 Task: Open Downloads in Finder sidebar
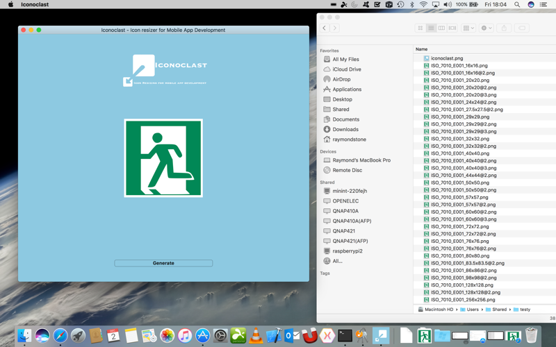click(x=345, y=129)
